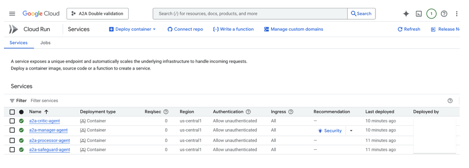The height and width of the screenshot is (168, 469).
Task: Tick the a2a-manager-agent checkbox
Action: click(x=12, y=130)
